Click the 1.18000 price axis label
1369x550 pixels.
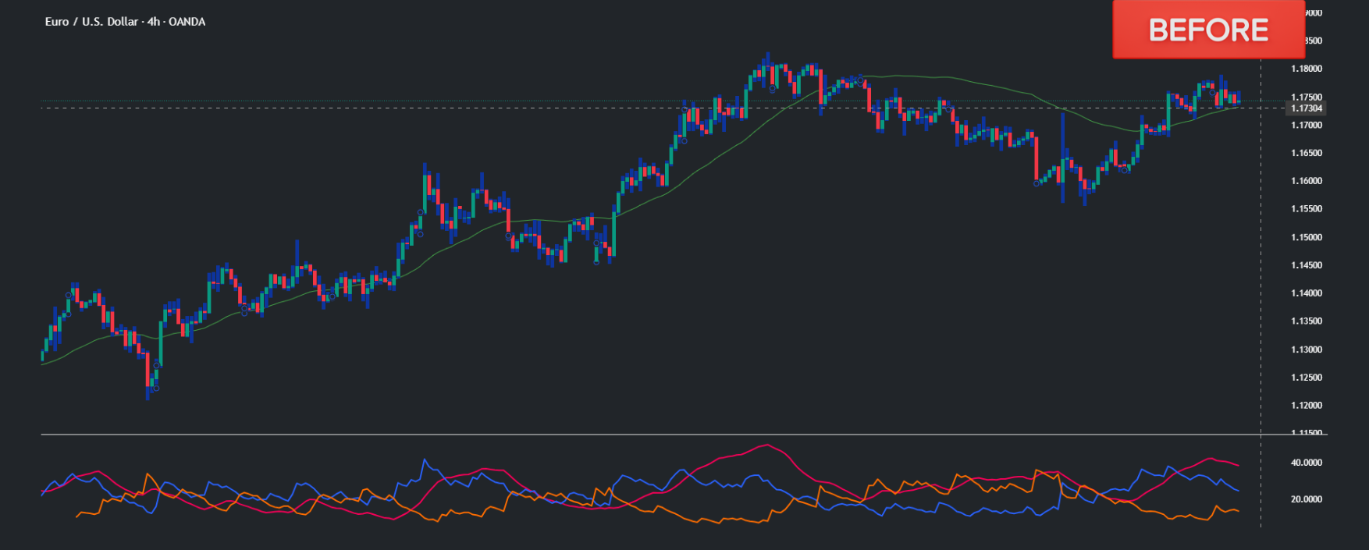click(x=1306, y=69)
